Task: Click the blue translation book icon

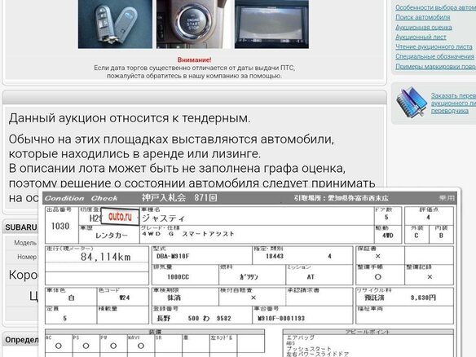Action: tap(411, 102)
